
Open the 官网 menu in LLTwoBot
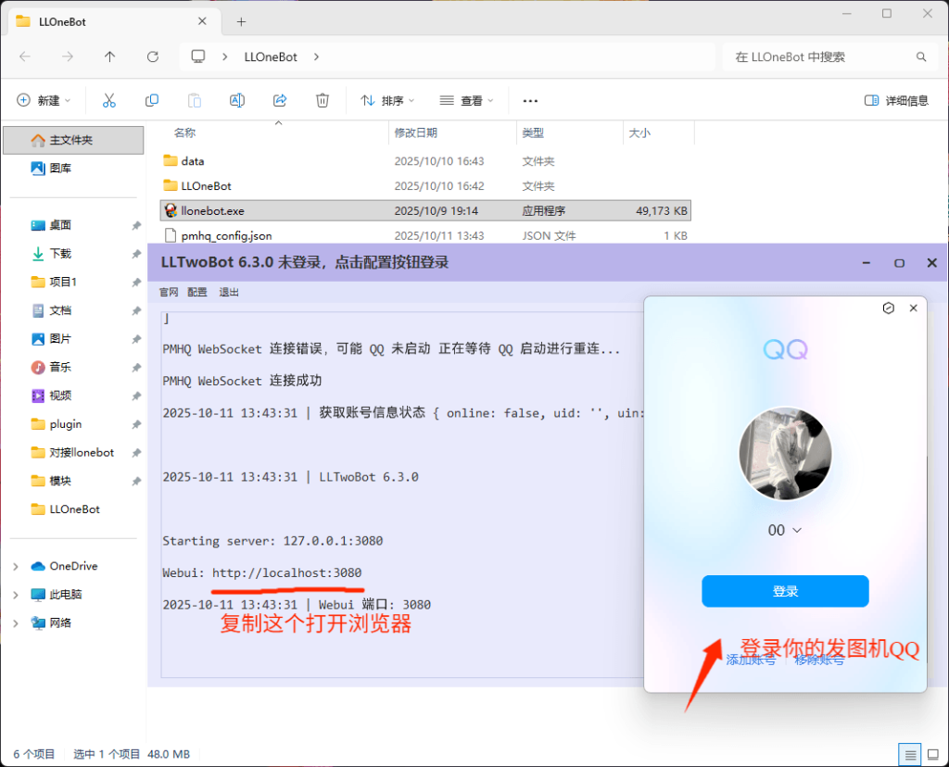pyautogui.click(x=169, y=292)
